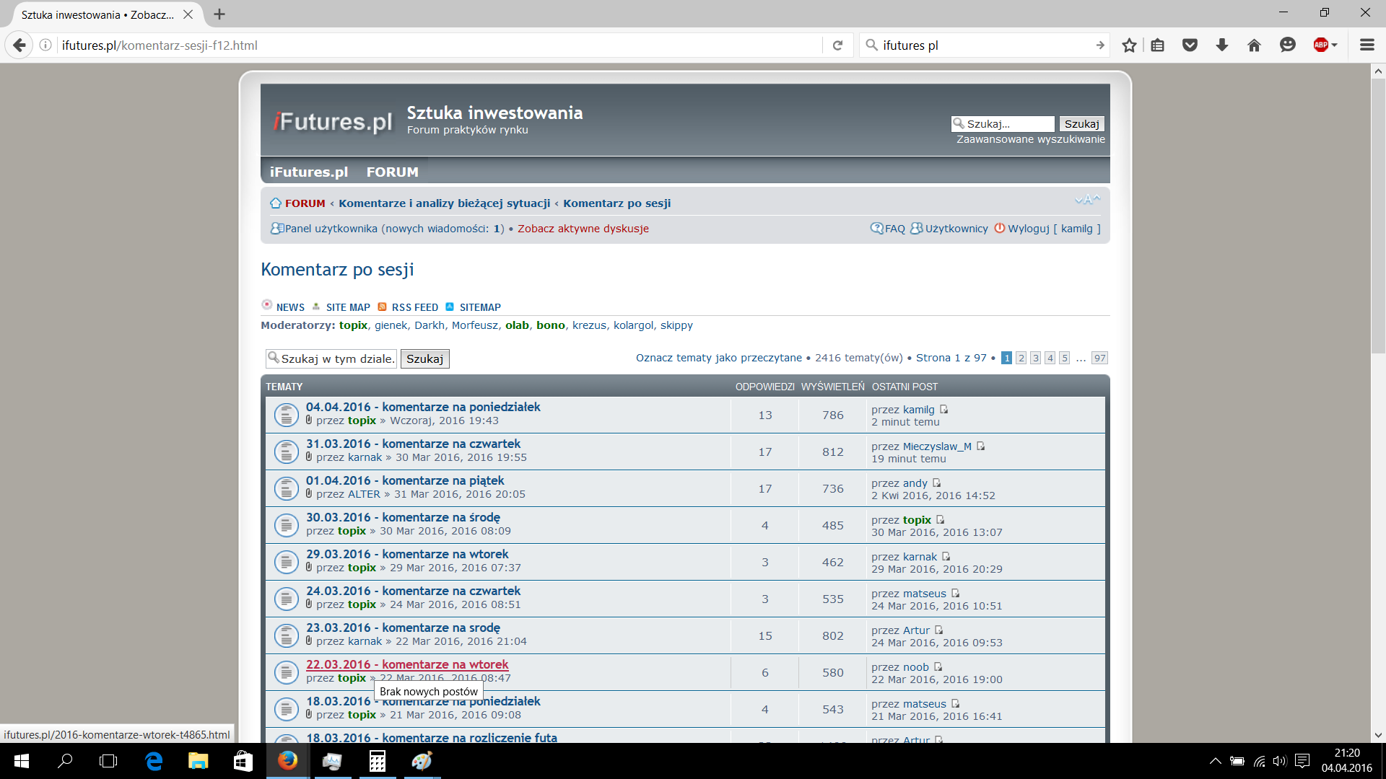Click the font size change icon

[1087, 200]
